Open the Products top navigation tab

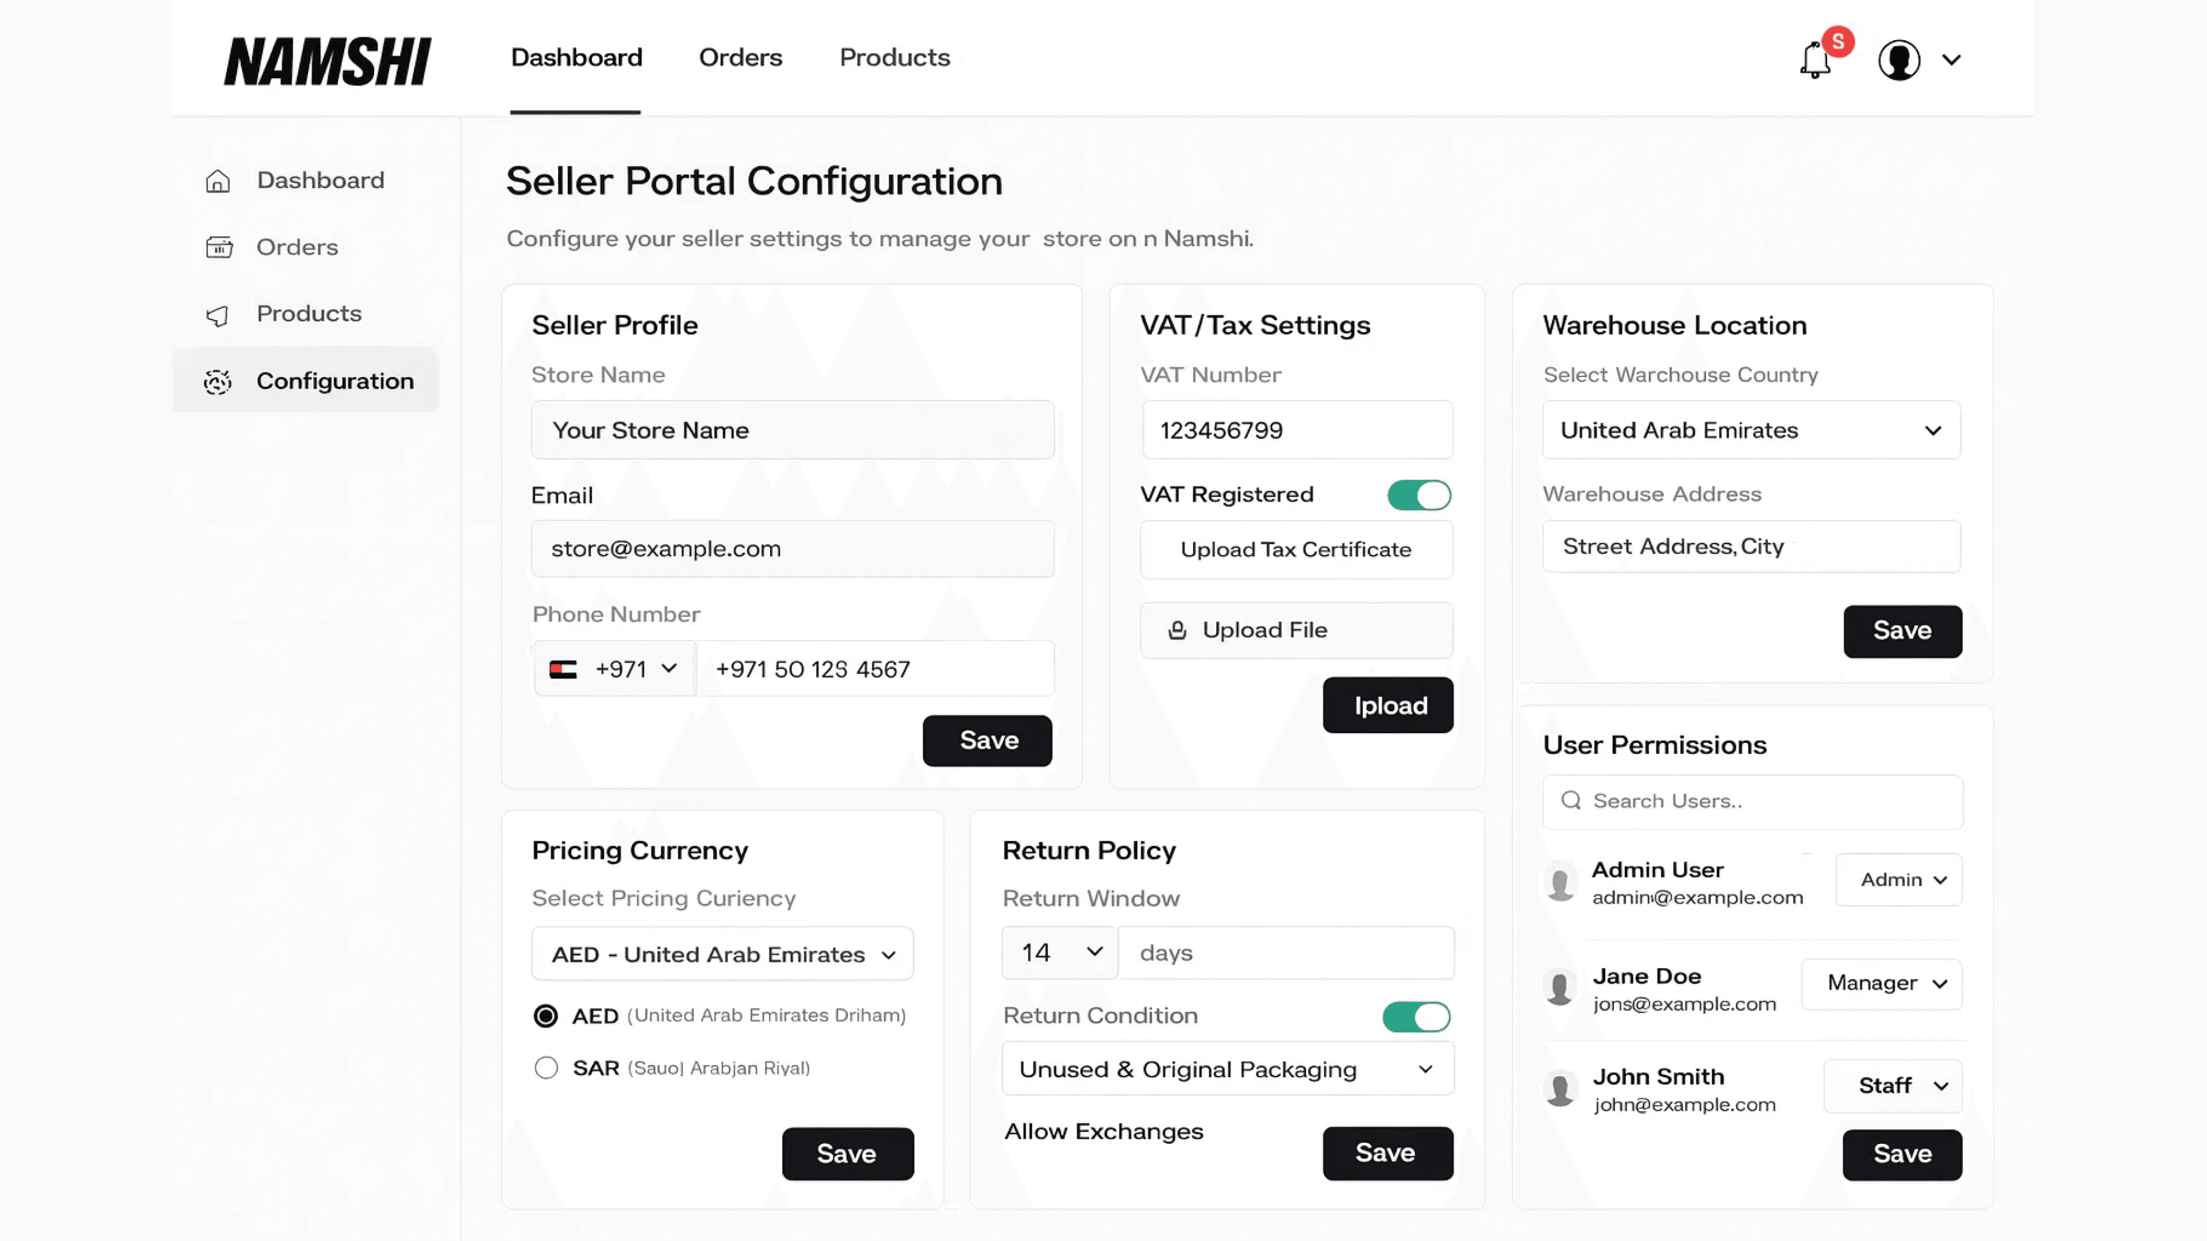[894, 57]
